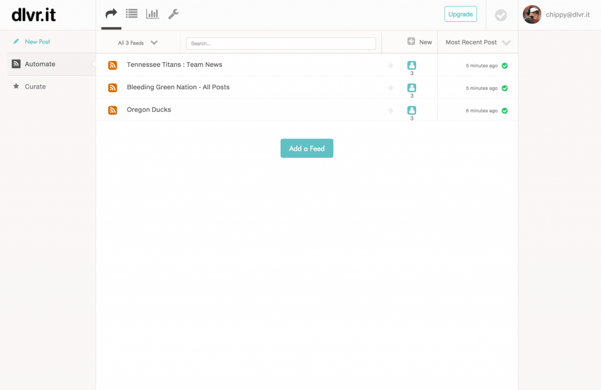The height and width of the screenshot is (390, 601).
Task: Click the socials icon for Oregon Ducks
Action: [x=411, y=110]
